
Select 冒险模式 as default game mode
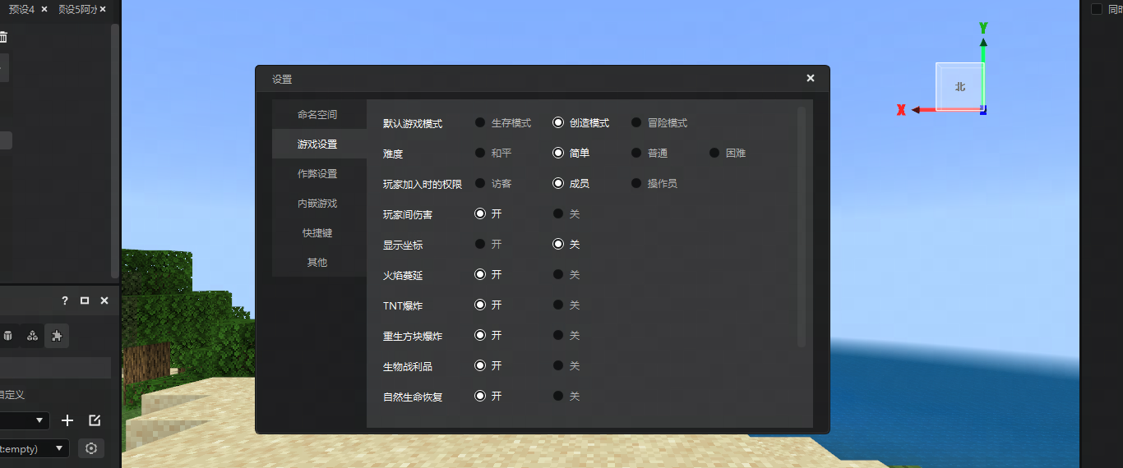coord(636,123)
